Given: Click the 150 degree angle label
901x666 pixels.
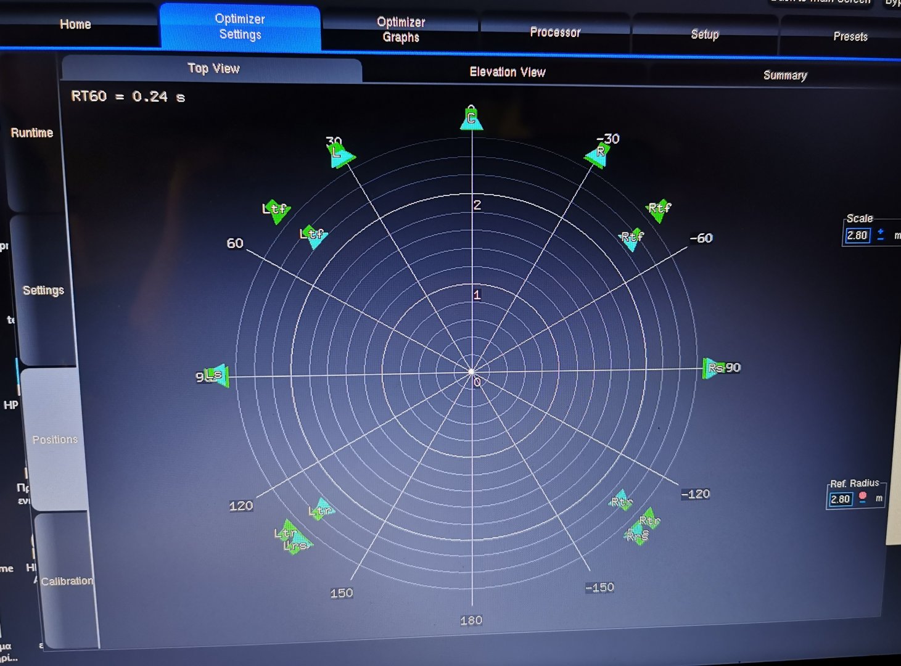Looking at the screenshot, I should pyautogui.click(x=342, y=593).
